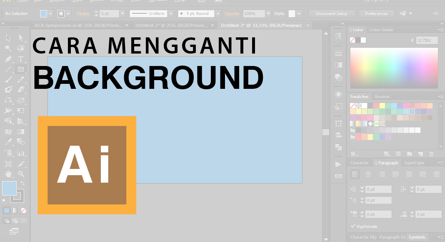The height and width of the screenshot is (242, 445).
Task: Set paragraph Align Center
Action: pos(368,174)
